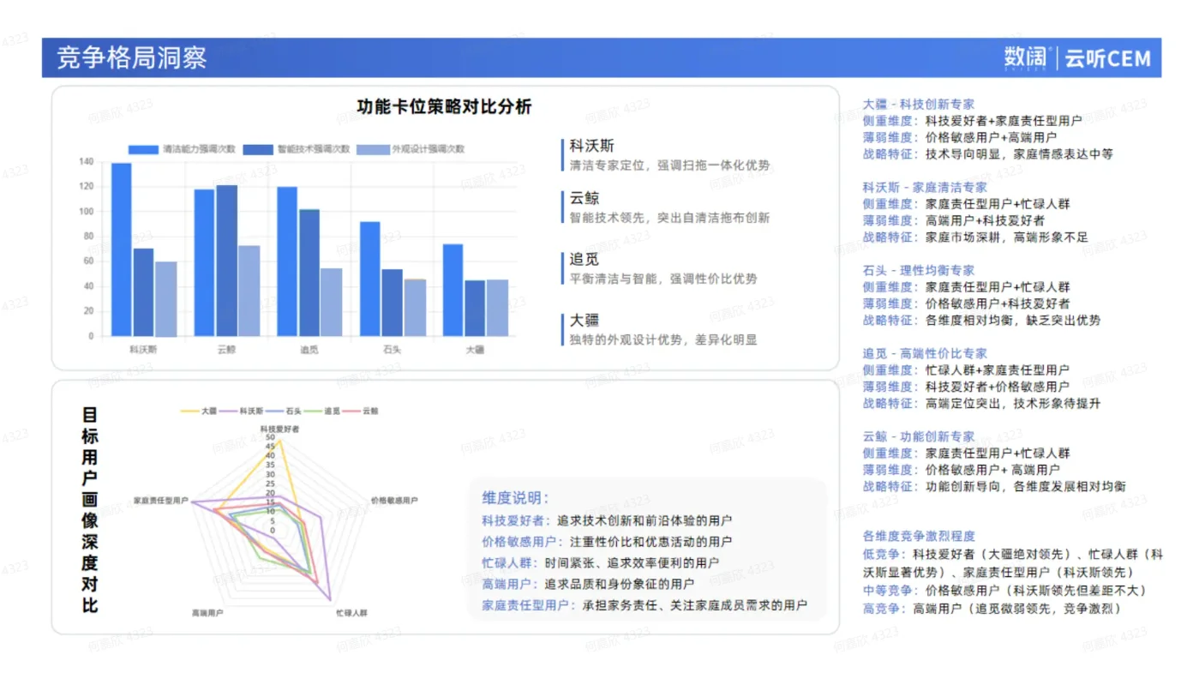
Task: Click the 科技爱好者 definition line under 维度说明
Action: 607,520
